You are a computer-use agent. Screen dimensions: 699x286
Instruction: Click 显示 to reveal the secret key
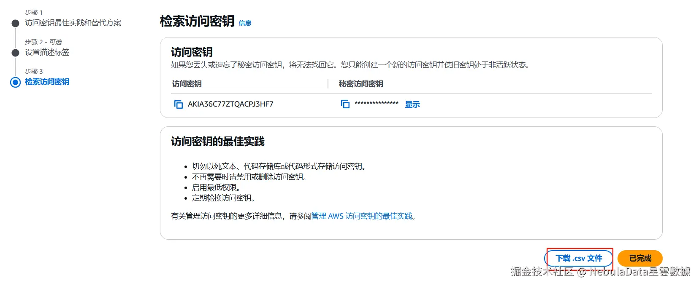pos(412,104)
